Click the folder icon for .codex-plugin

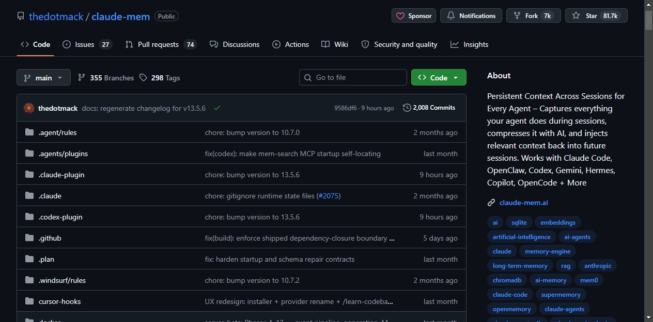click(29, 217)
